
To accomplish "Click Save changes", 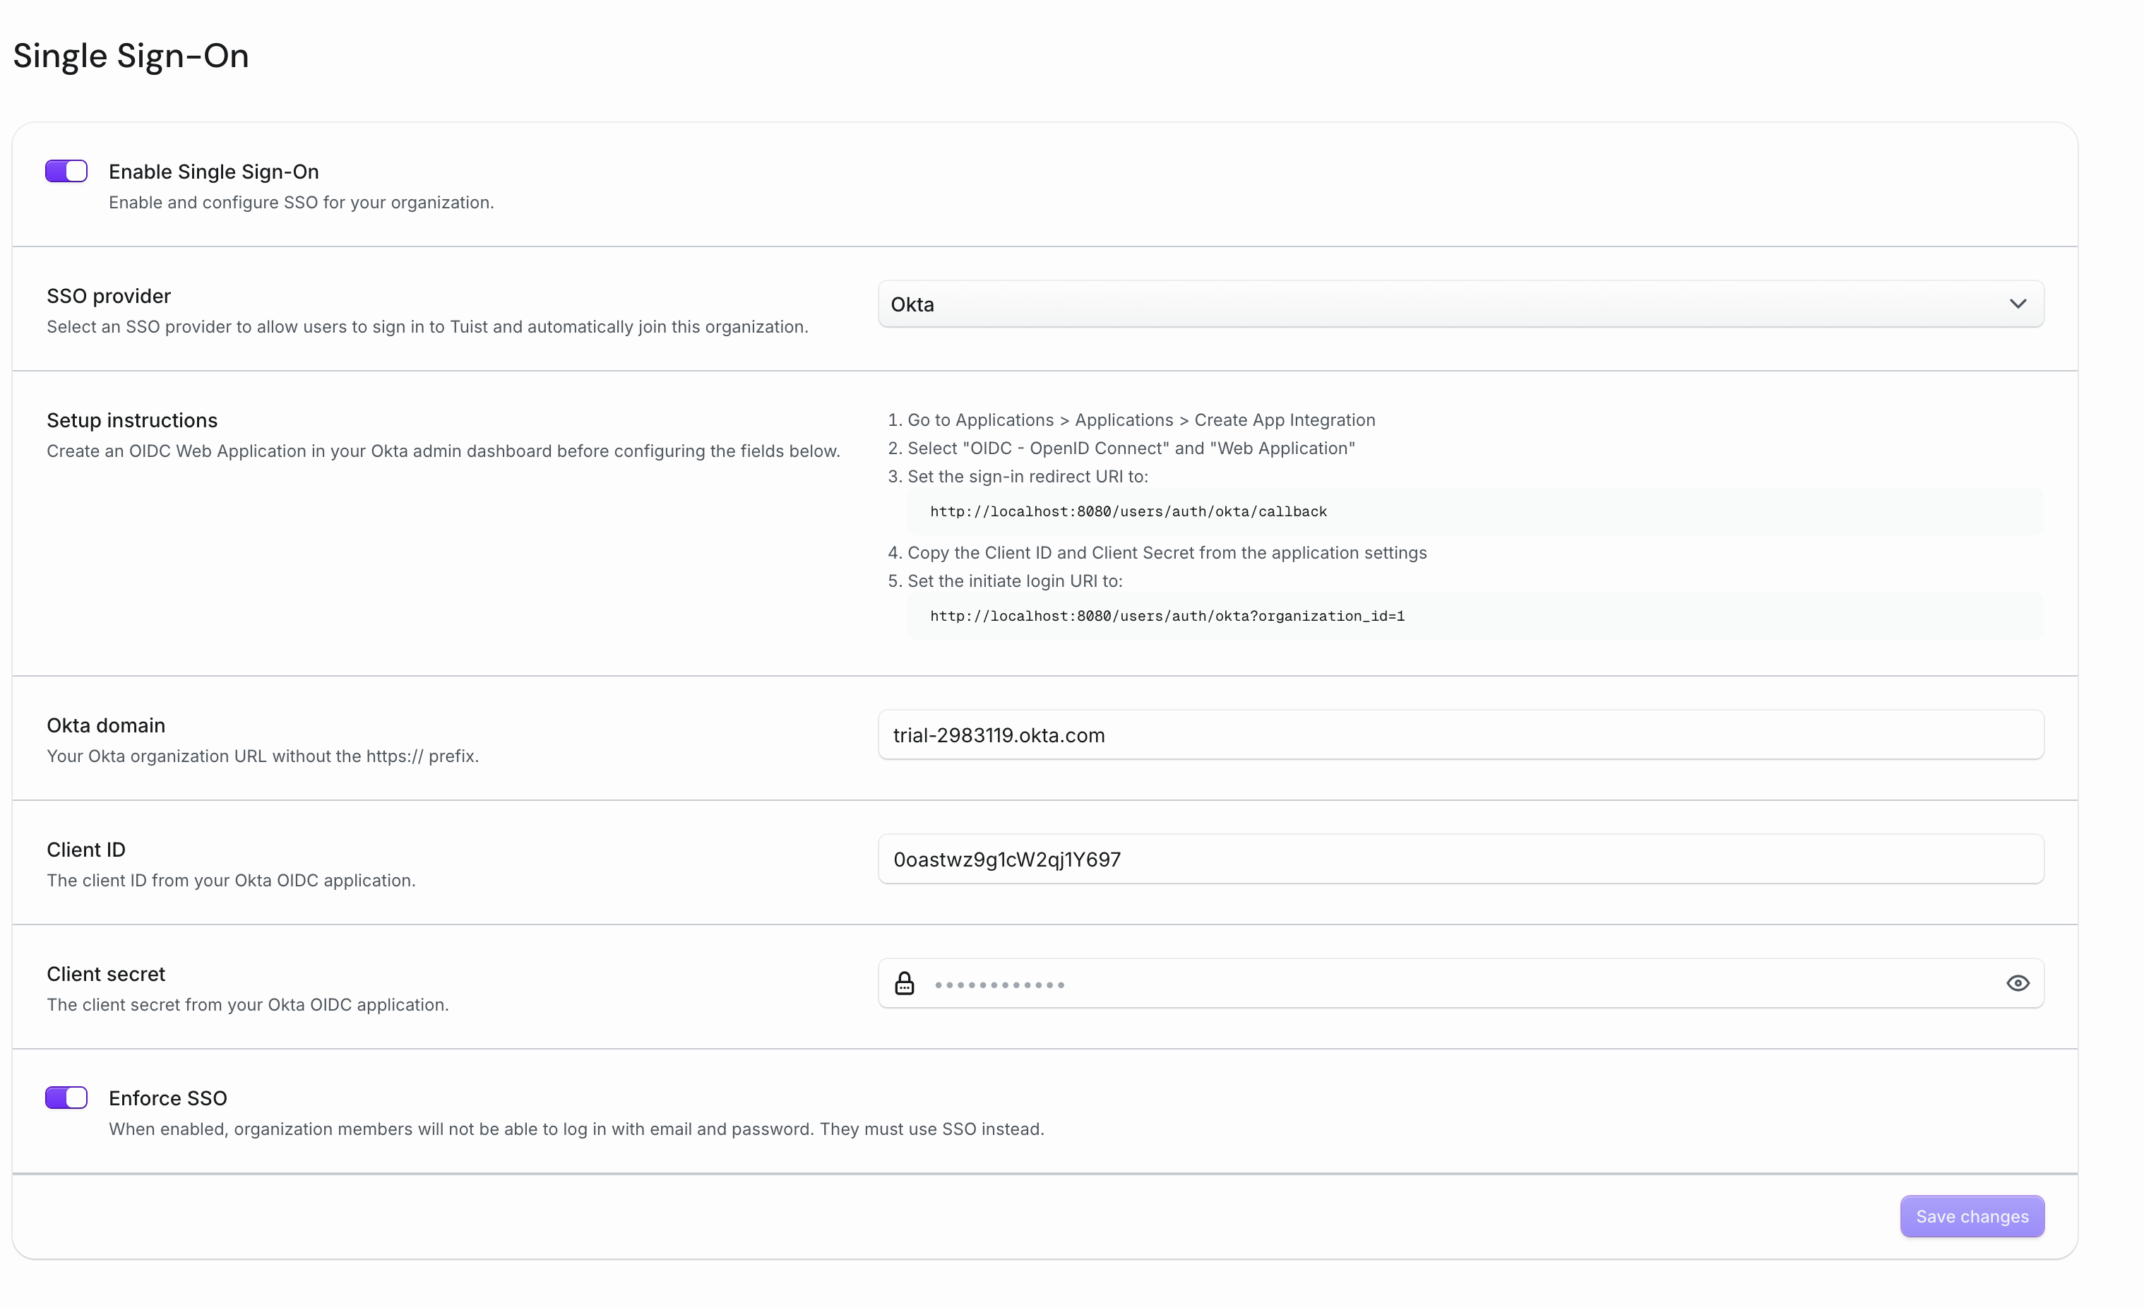I will [1972, 1215].
